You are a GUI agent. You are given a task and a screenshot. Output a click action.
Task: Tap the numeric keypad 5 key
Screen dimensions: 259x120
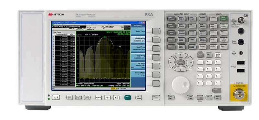coord(209,69)
